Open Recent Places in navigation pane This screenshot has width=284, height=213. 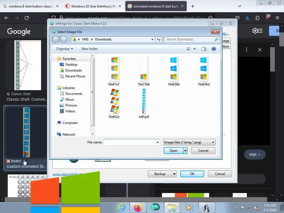[75, 76]
